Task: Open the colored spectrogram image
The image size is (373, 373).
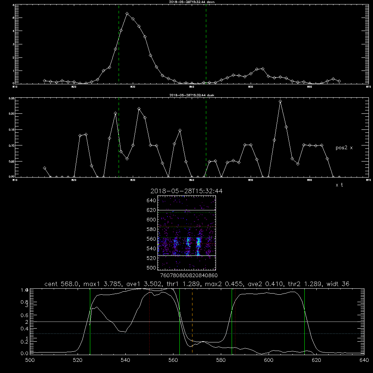Action: (186, 233)
